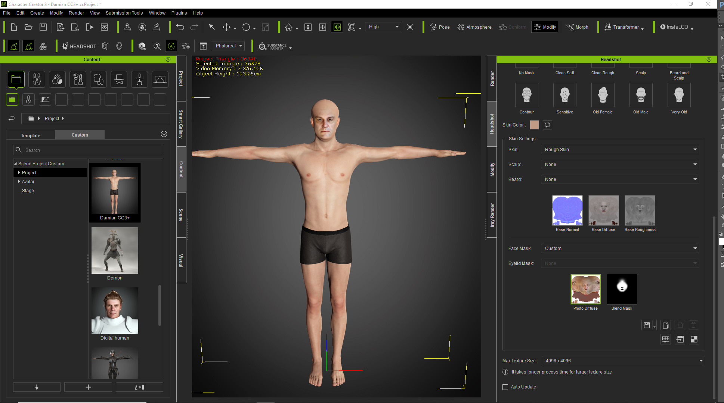
Task: Switch to the Iray Render side tab
Action: (x=492, y=215)
